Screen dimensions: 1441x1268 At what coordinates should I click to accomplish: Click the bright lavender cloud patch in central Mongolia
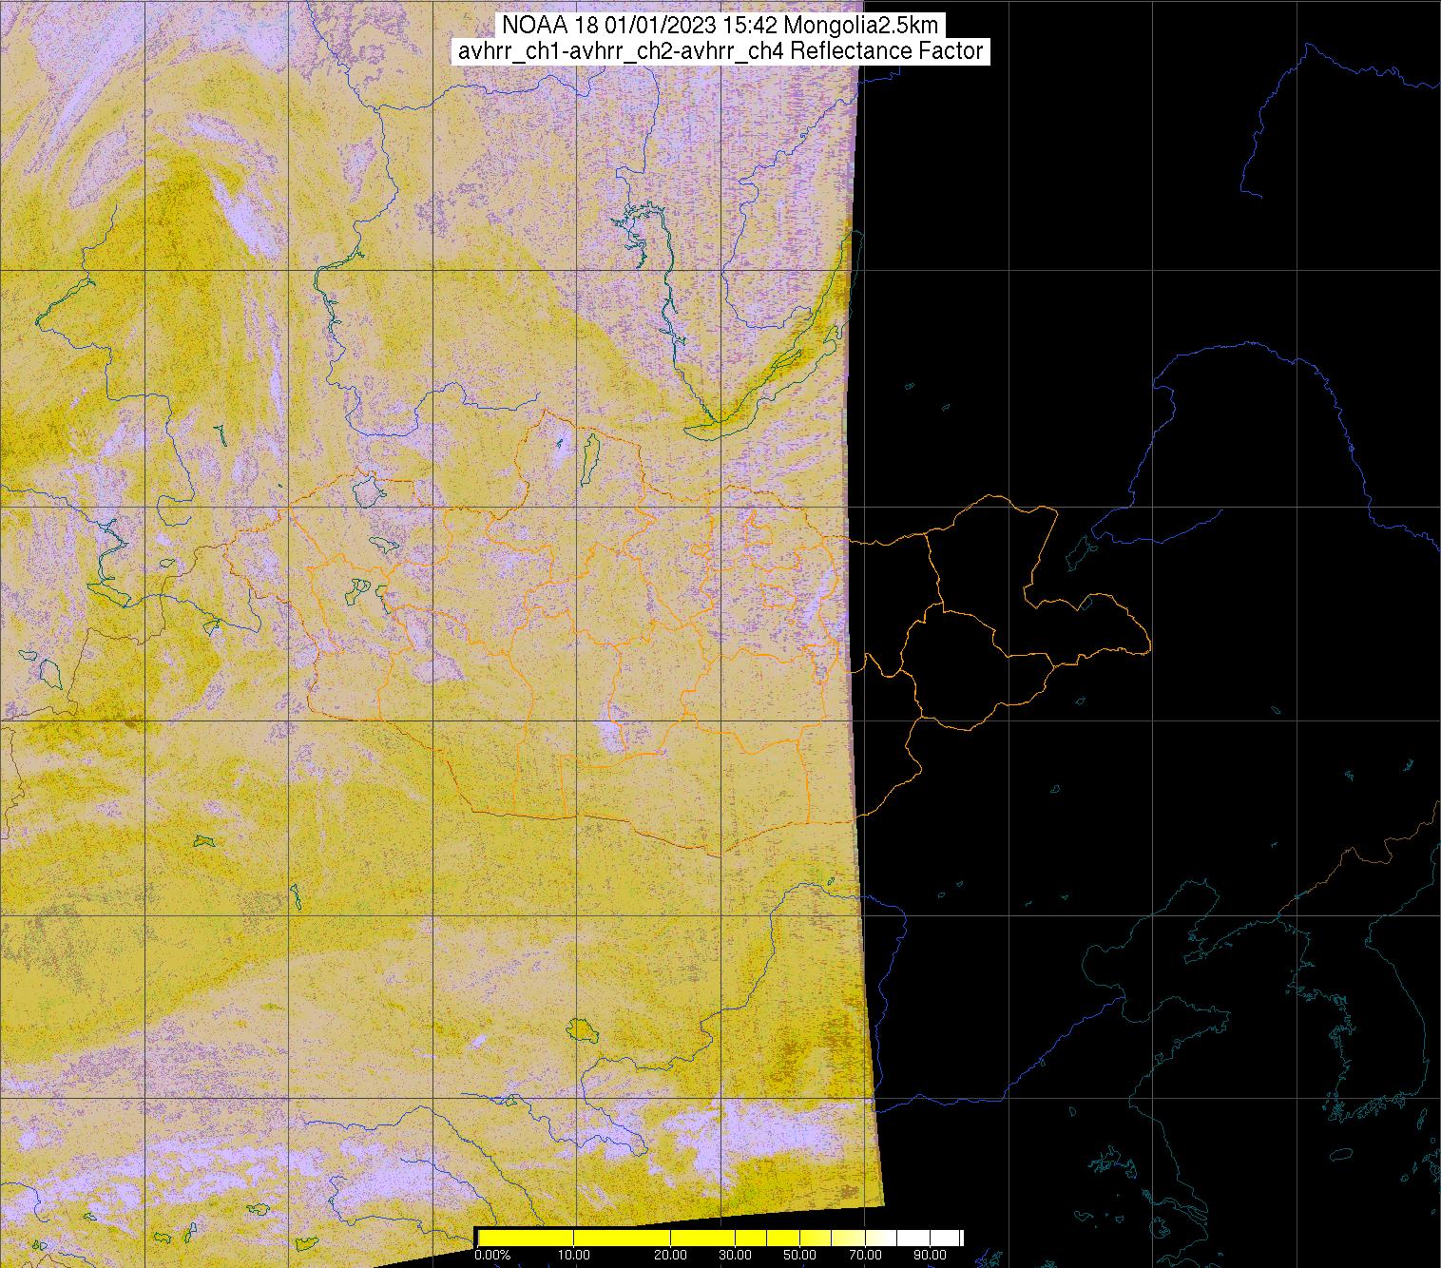click(606, 734)
